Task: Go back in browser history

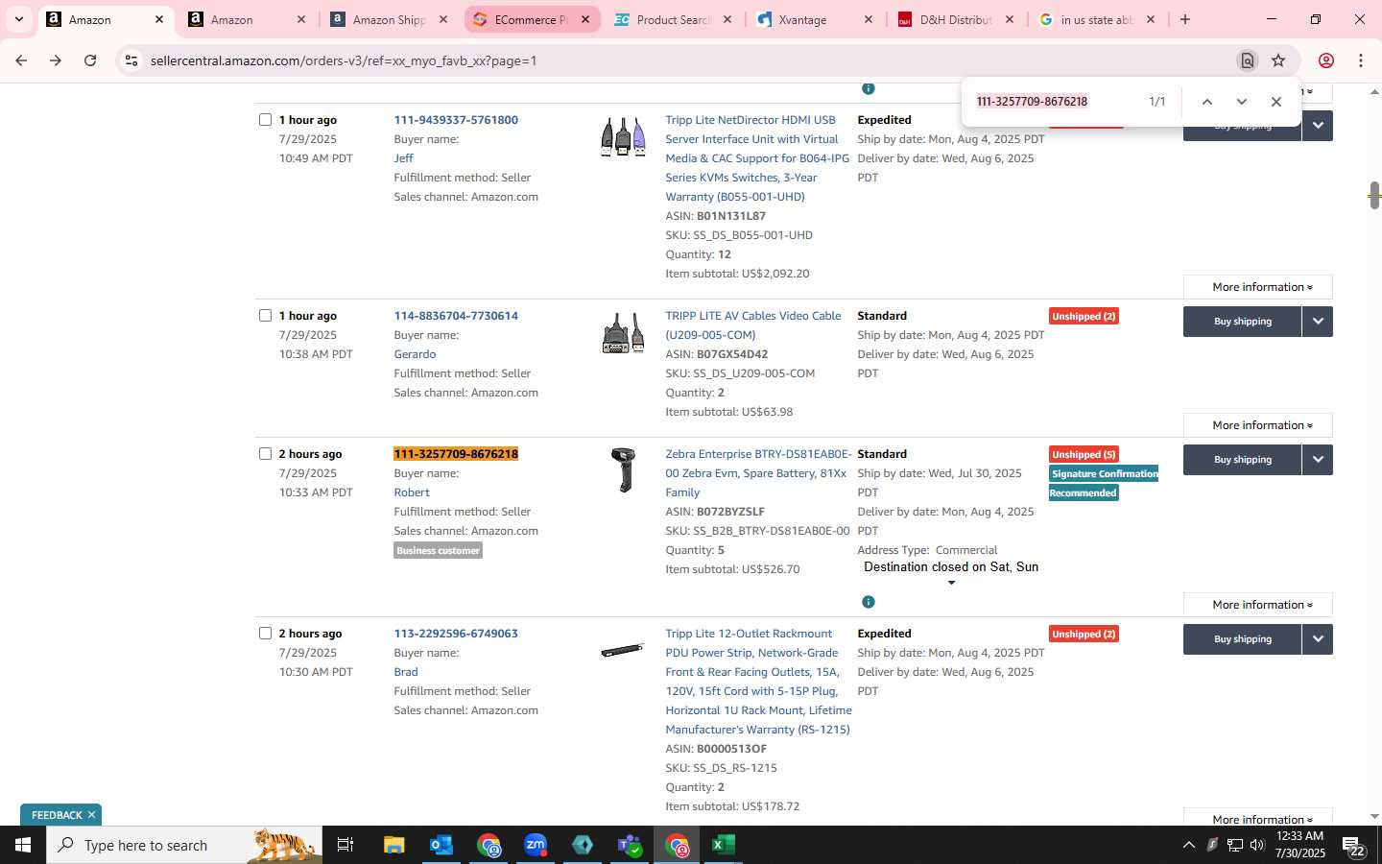Action: (x=21, y=60)
